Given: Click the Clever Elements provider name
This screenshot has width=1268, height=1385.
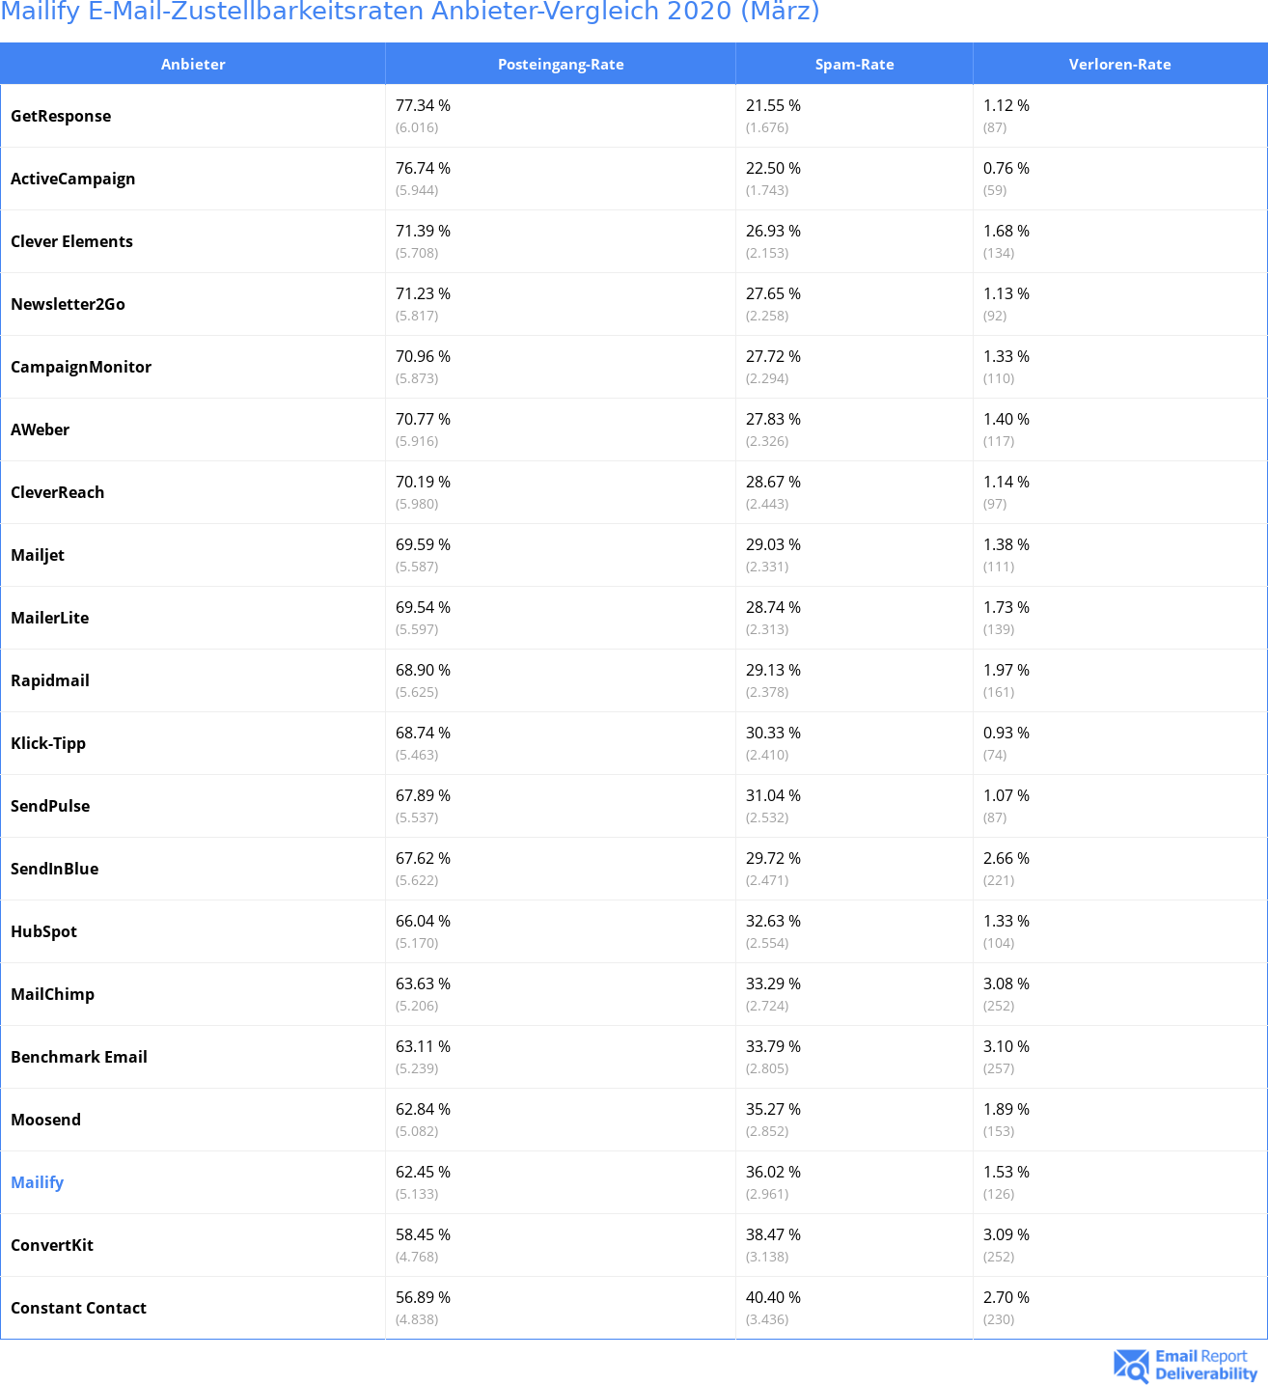Looking at the screenshot, I should click(x=71, y=241).
